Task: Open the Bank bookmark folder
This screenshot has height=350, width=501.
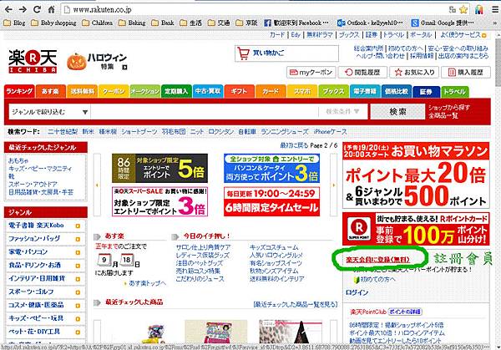Action: click(x=163, y=23)
